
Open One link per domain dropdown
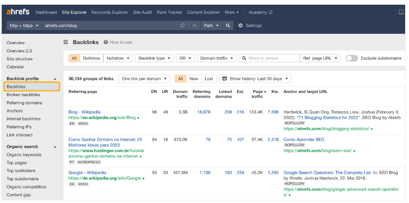point(144,79)
